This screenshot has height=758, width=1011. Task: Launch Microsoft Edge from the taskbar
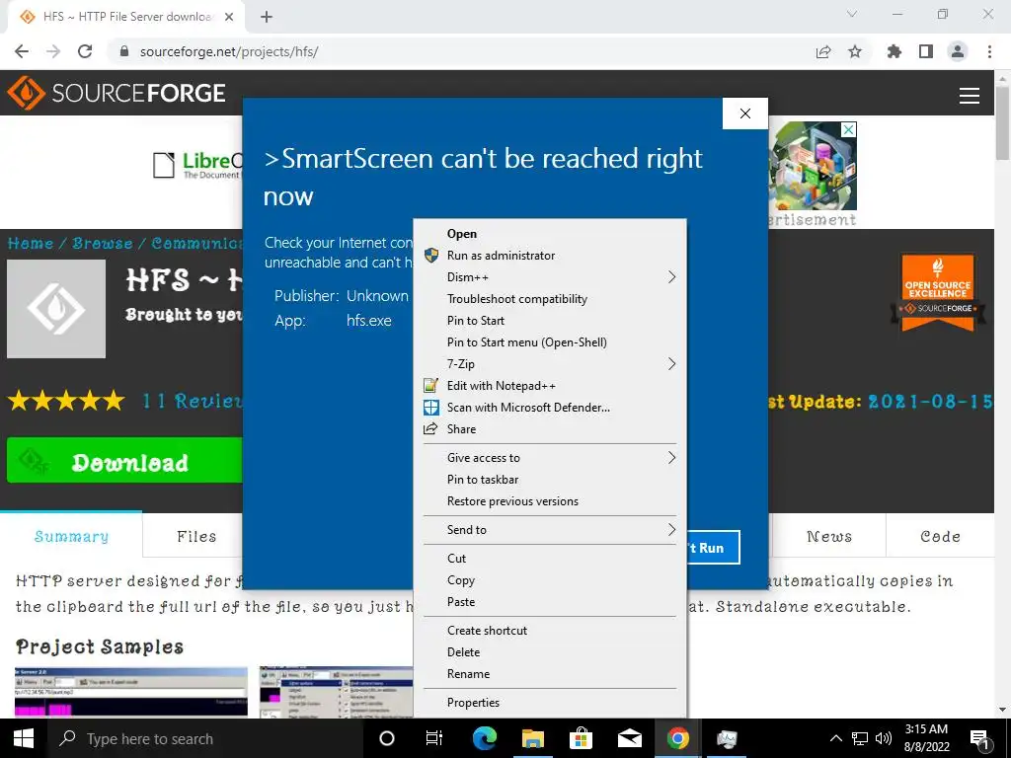[x=485, y=738]
